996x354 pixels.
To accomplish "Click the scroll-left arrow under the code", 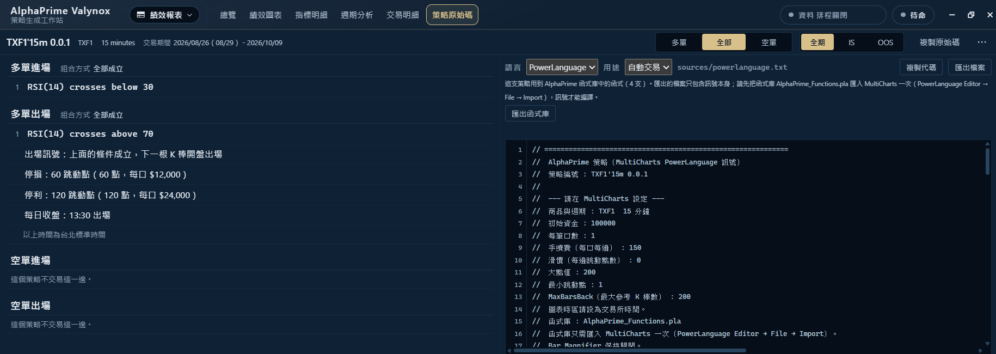I will 509,350.
